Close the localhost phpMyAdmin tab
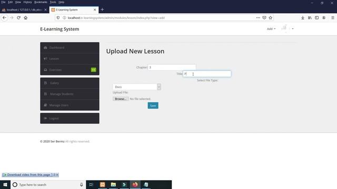 click(45, 9)
